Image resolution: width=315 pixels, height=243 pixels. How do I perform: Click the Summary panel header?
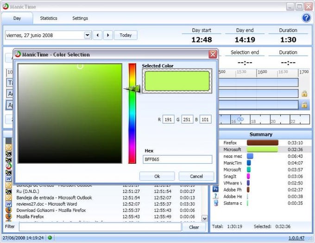pos(261,134)
